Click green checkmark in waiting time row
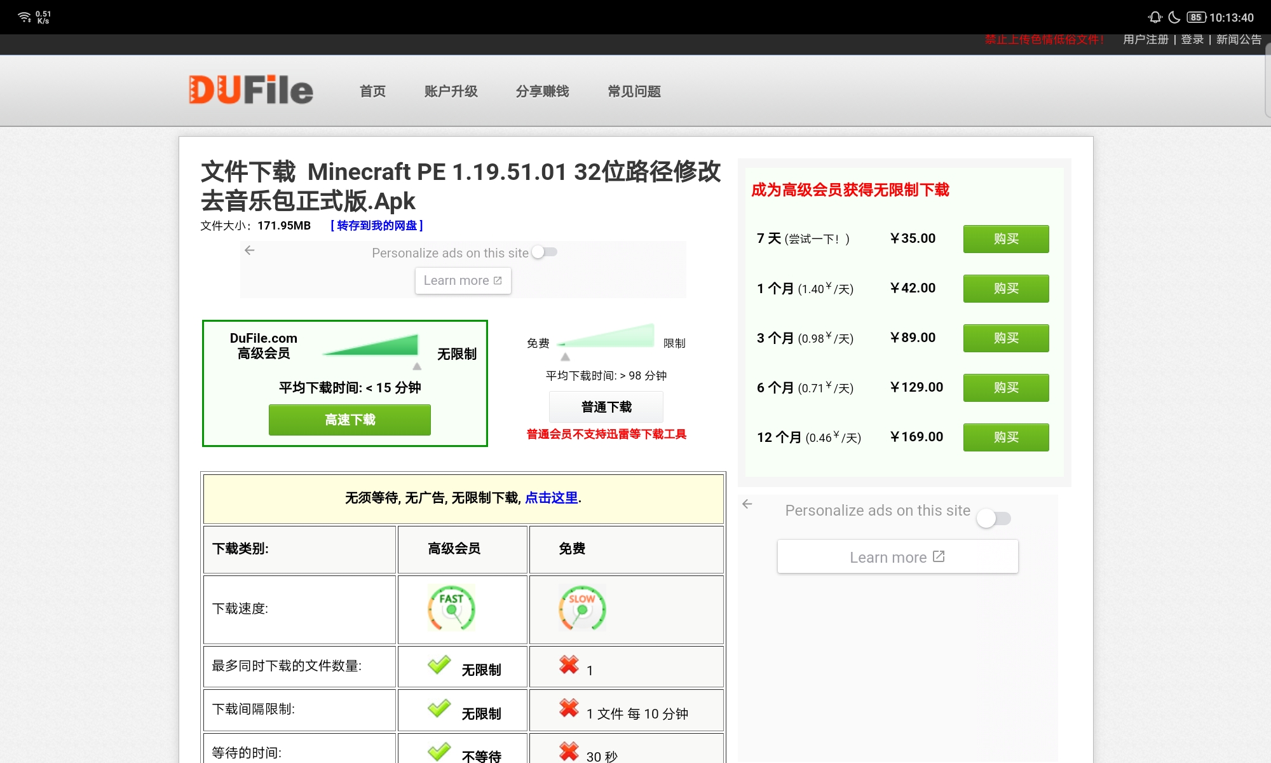Image resolution: width=1271 pixels, height=763 pixels. pyautogui.click(x=439, y=751)
